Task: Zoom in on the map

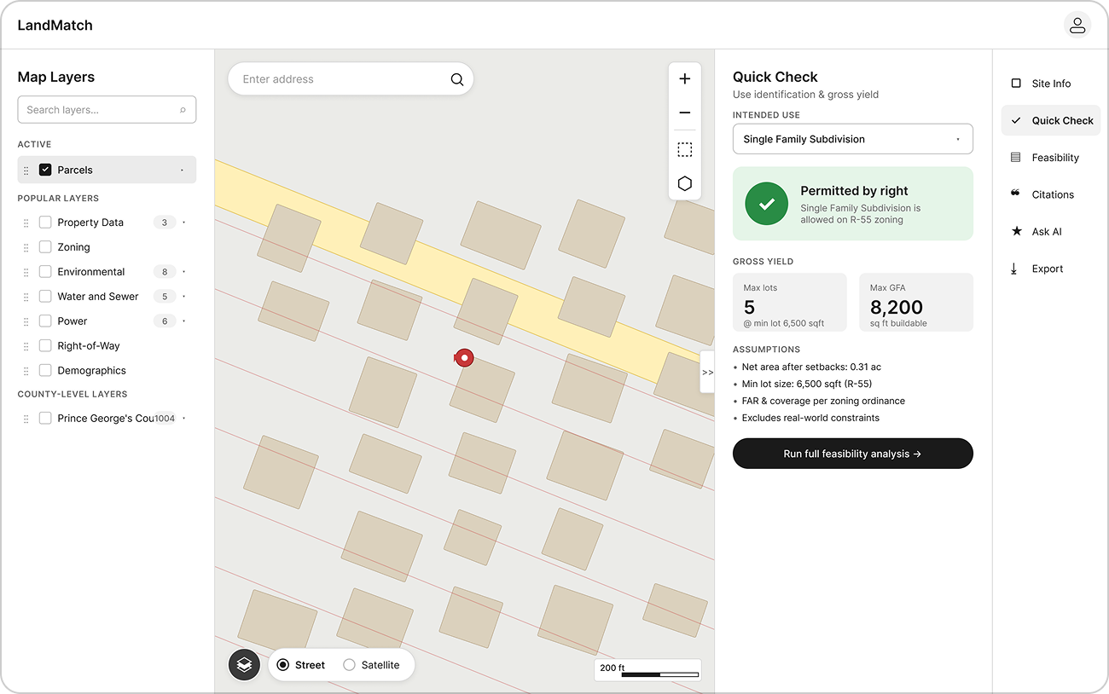Action: pos(684,78)
